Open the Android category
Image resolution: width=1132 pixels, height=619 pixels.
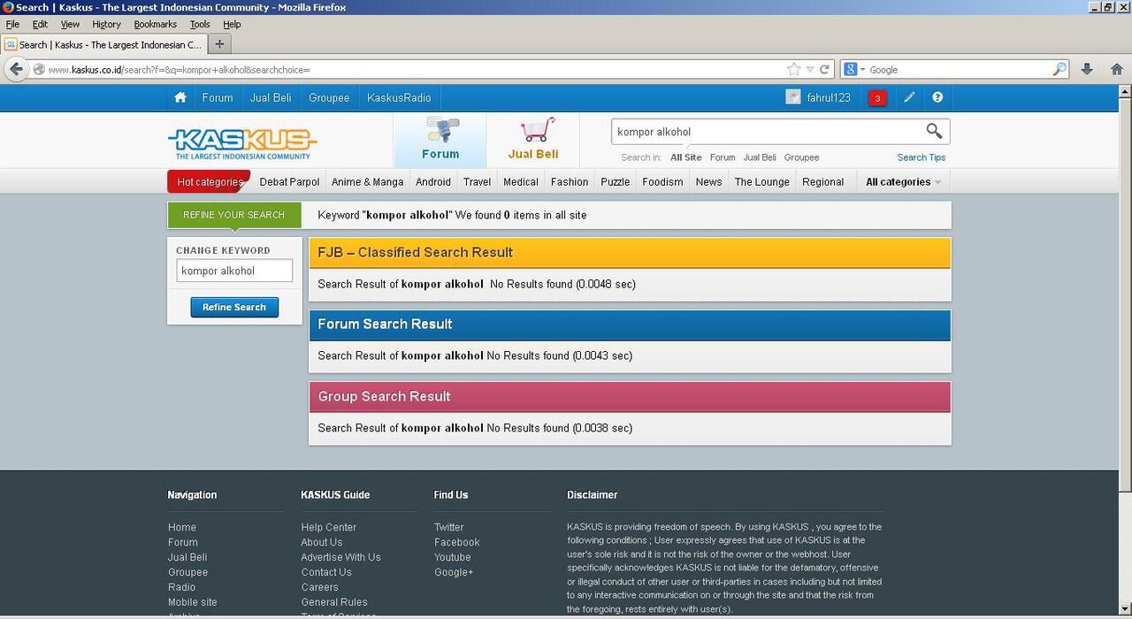point(433,182)
